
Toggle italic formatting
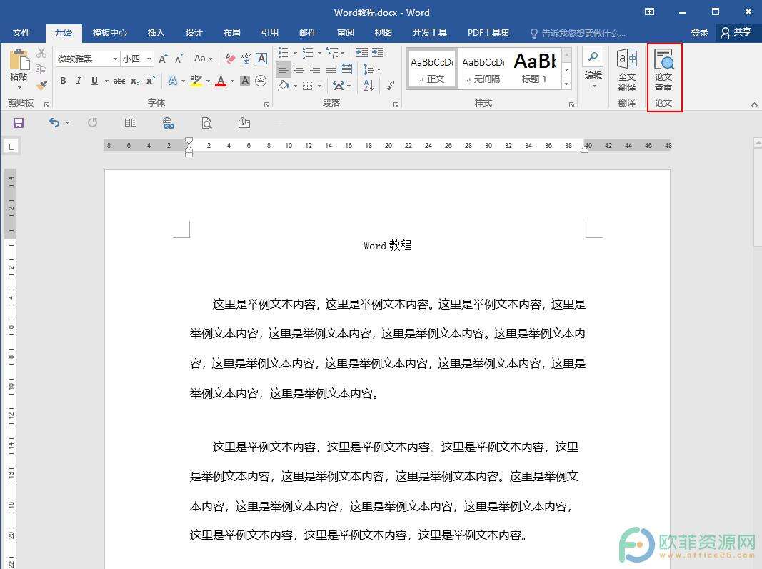(x=79, y=81)
